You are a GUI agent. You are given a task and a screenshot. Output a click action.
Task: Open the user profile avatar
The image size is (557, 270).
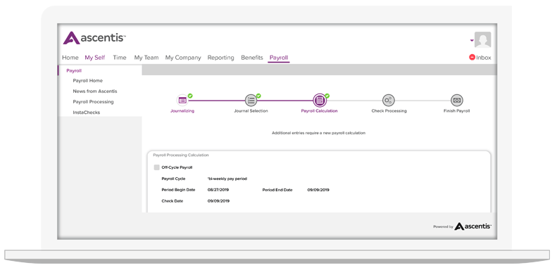(483, 39)
